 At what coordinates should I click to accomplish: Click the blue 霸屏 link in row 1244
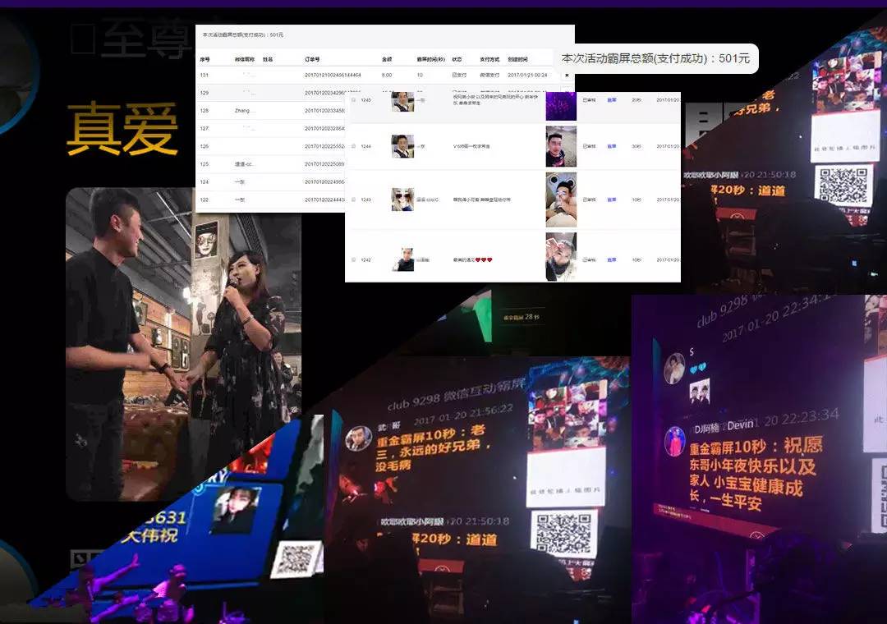pyautogui.click(x=612, y=146)
